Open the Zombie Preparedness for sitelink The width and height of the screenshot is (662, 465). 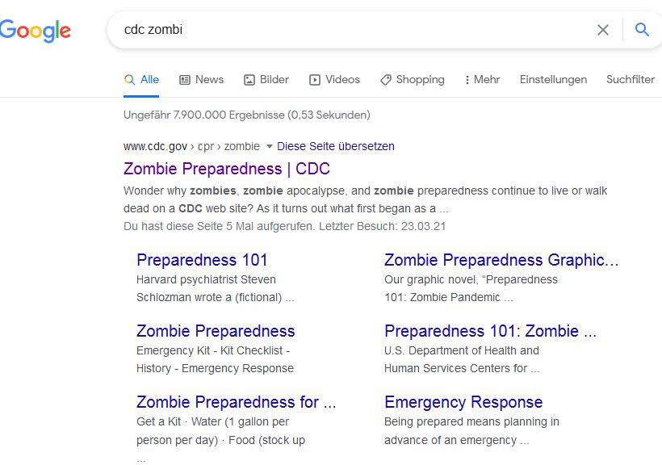(x=236, y=402)
